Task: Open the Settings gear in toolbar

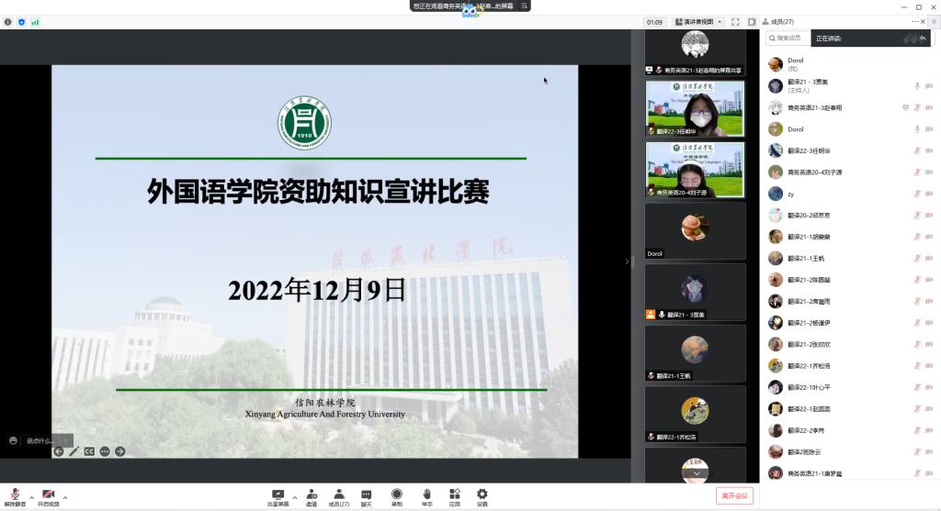Action: (x=482, y=496)
